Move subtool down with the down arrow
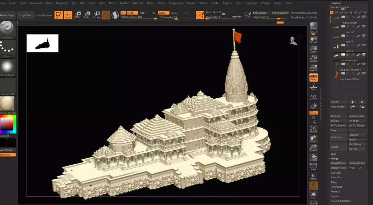 362,102
